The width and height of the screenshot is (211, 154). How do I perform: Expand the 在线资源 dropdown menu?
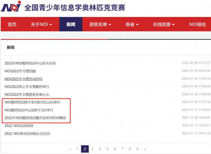click(164, 24)
